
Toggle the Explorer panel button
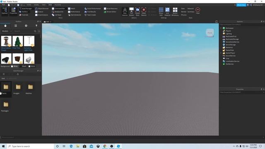pyautogui.click(x=5, y=11)
